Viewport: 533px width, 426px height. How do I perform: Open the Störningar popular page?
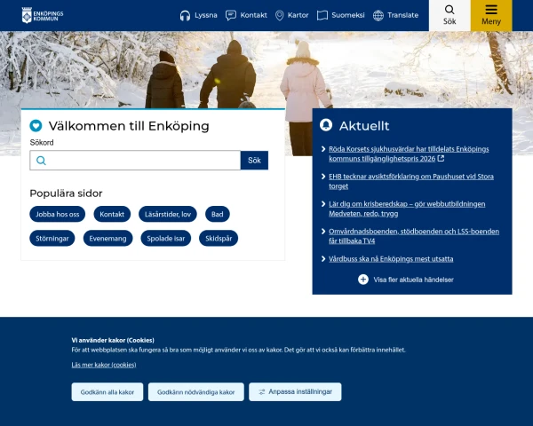(52, 238)
